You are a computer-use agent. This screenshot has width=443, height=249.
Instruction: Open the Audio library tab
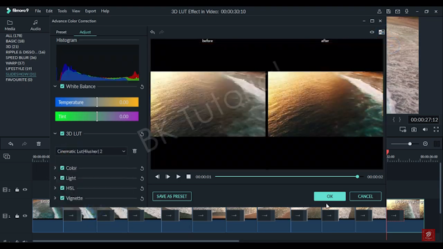[35, 25]
